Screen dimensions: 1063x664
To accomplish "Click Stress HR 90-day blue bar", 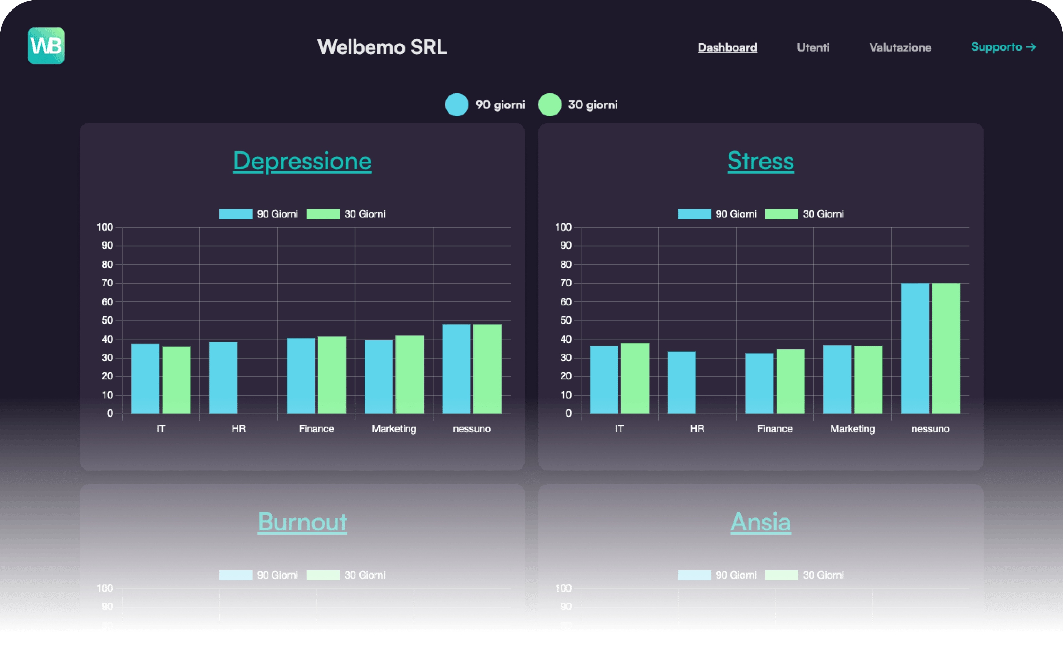I will pyautogui.click(x=681, y=382).
